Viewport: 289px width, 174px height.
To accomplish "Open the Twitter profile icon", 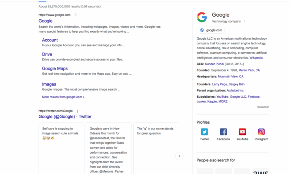I will tap(205, 132).
